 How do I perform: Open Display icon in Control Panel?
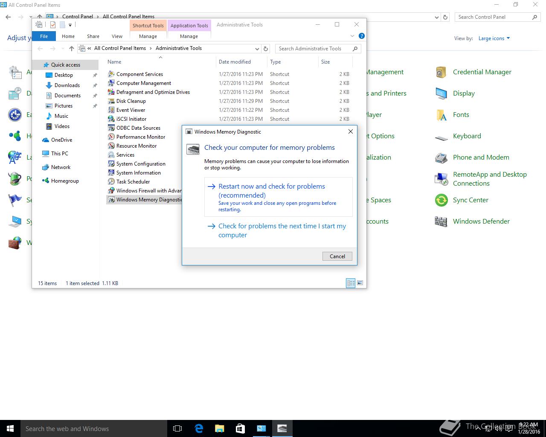click(441, 93)
